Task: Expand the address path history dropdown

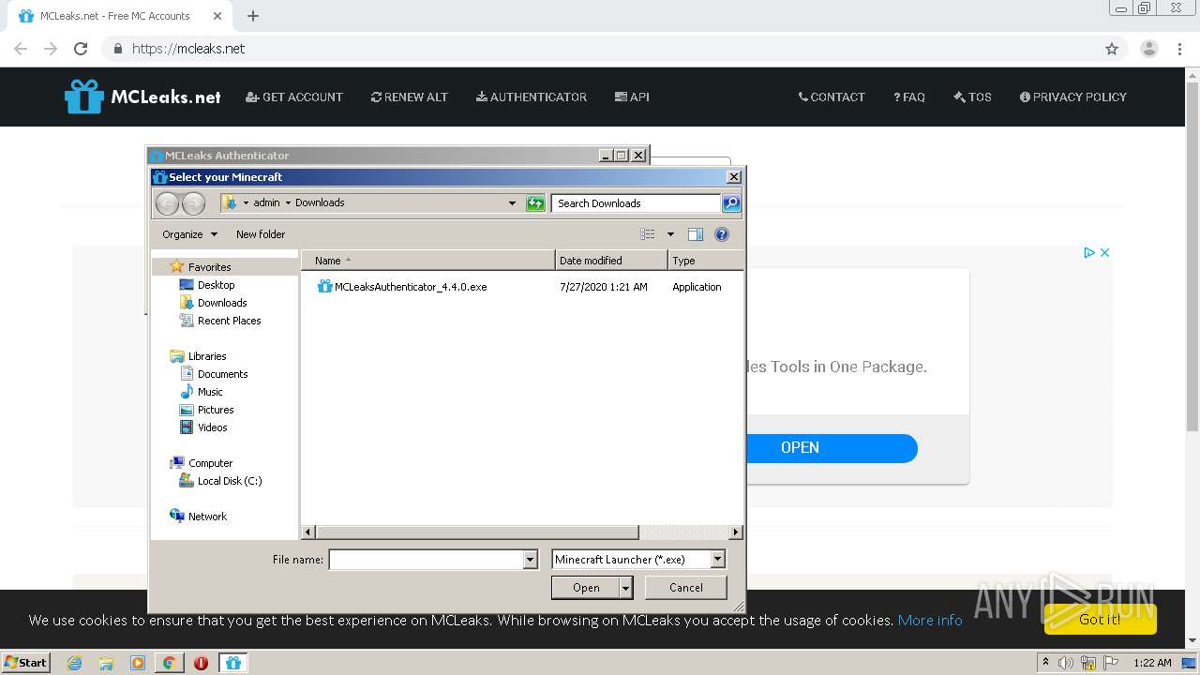Action: (x=512, y=203)
